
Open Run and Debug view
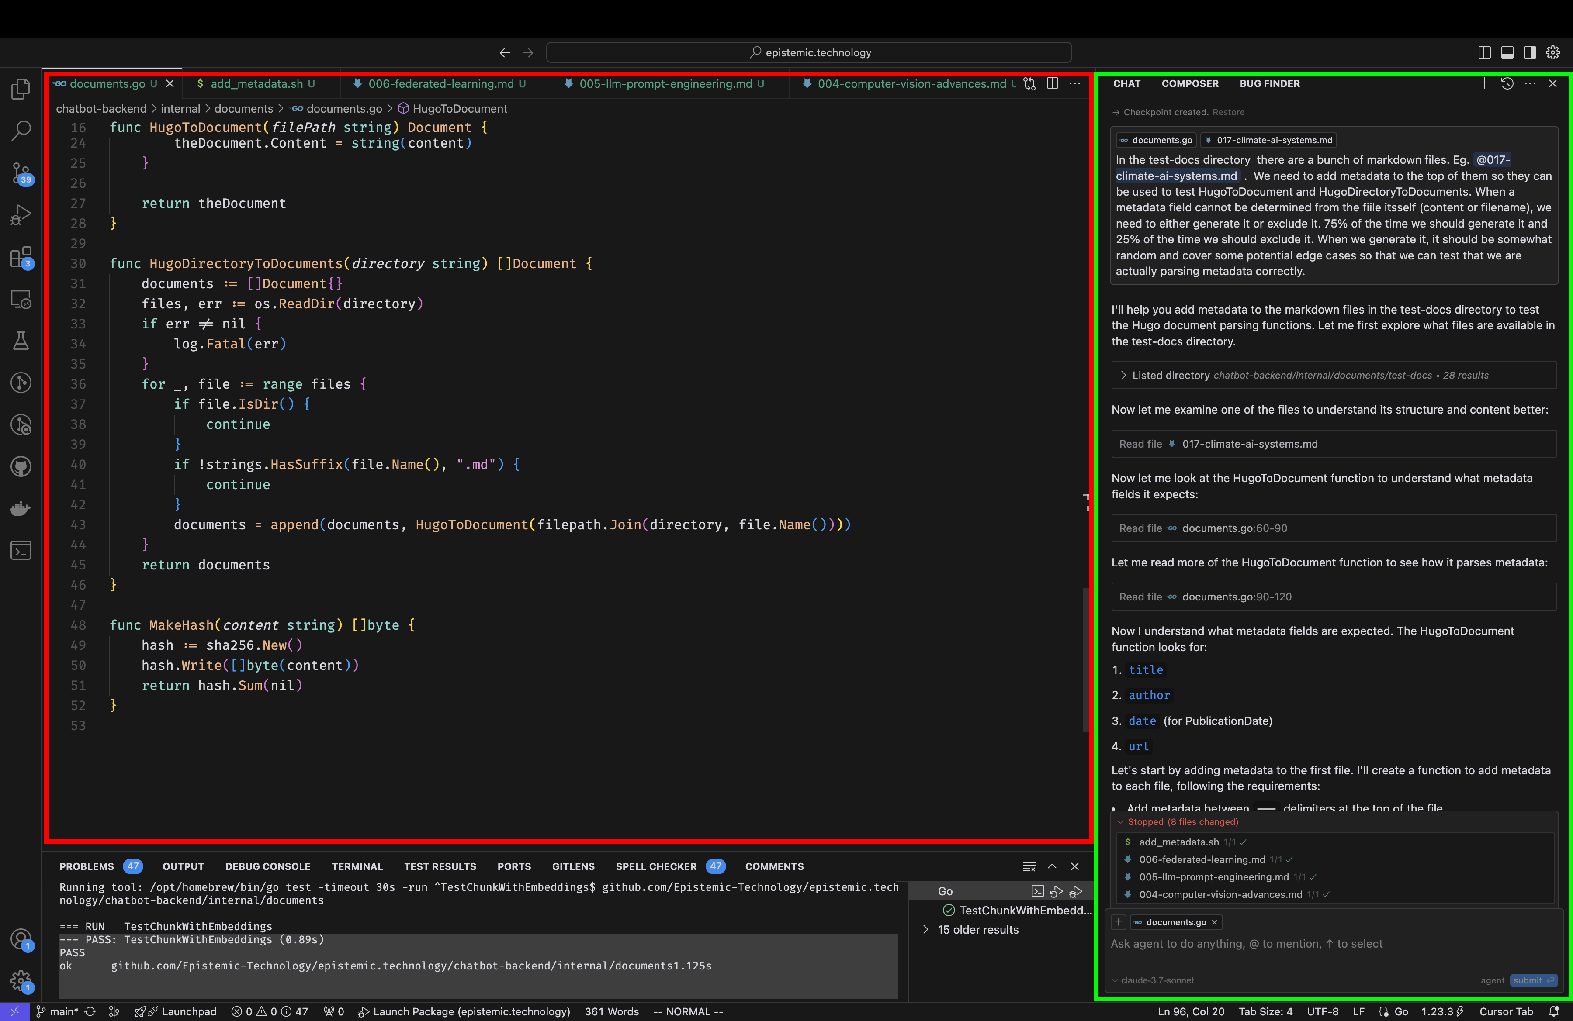tap(21, 214)
